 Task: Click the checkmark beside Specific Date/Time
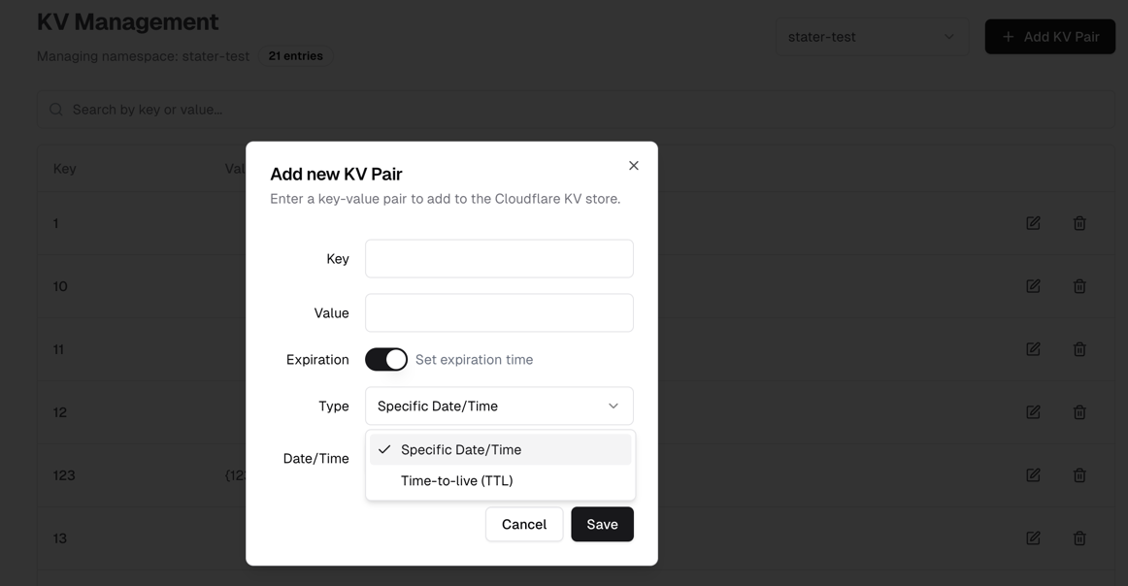click(x=385, y=449)
